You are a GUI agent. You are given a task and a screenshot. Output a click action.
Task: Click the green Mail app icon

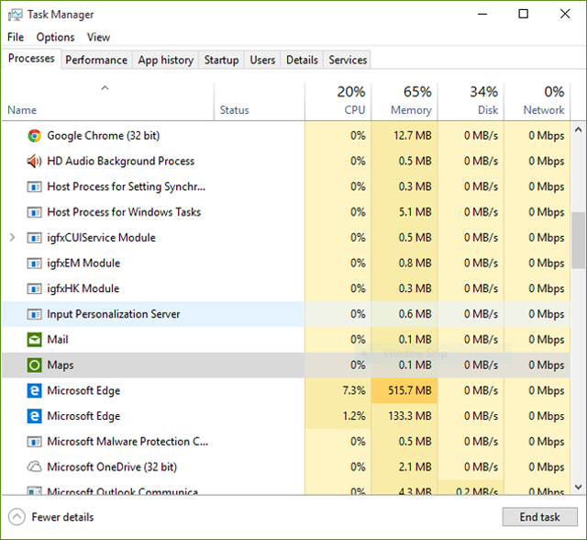[x=35, y=340]
